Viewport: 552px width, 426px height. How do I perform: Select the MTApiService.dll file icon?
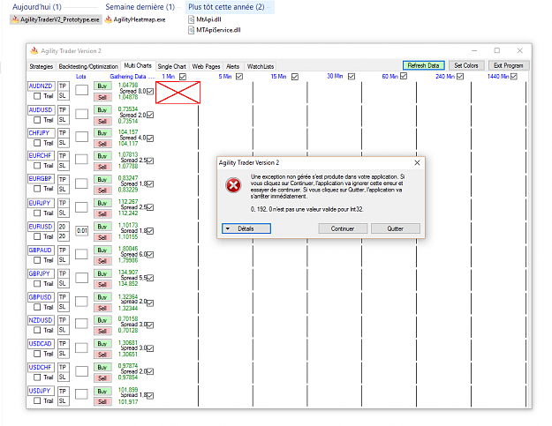pyautogui.click(x=191, y=30)
